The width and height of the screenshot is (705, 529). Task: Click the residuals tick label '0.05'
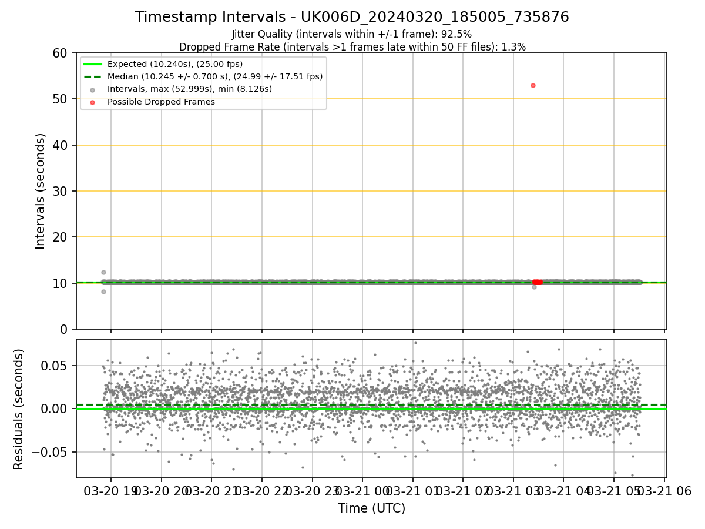tap(55, 366)
